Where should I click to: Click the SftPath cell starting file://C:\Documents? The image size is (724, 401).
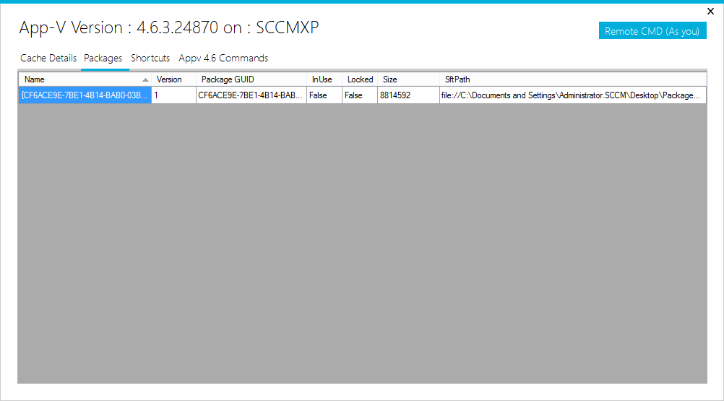click(573, 95)
